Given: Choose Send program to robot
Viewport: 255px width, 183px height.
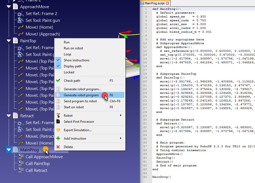Looking at the screenshot, I should tap(80, 101).
